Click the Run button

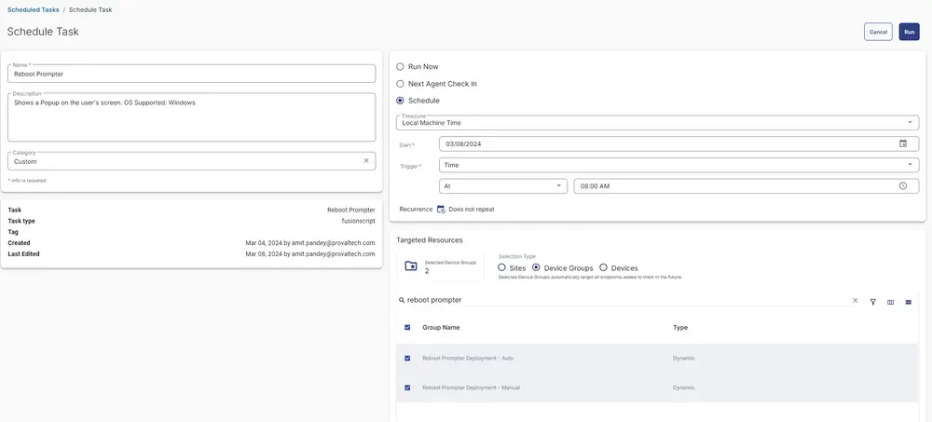(x=909, y=32)
